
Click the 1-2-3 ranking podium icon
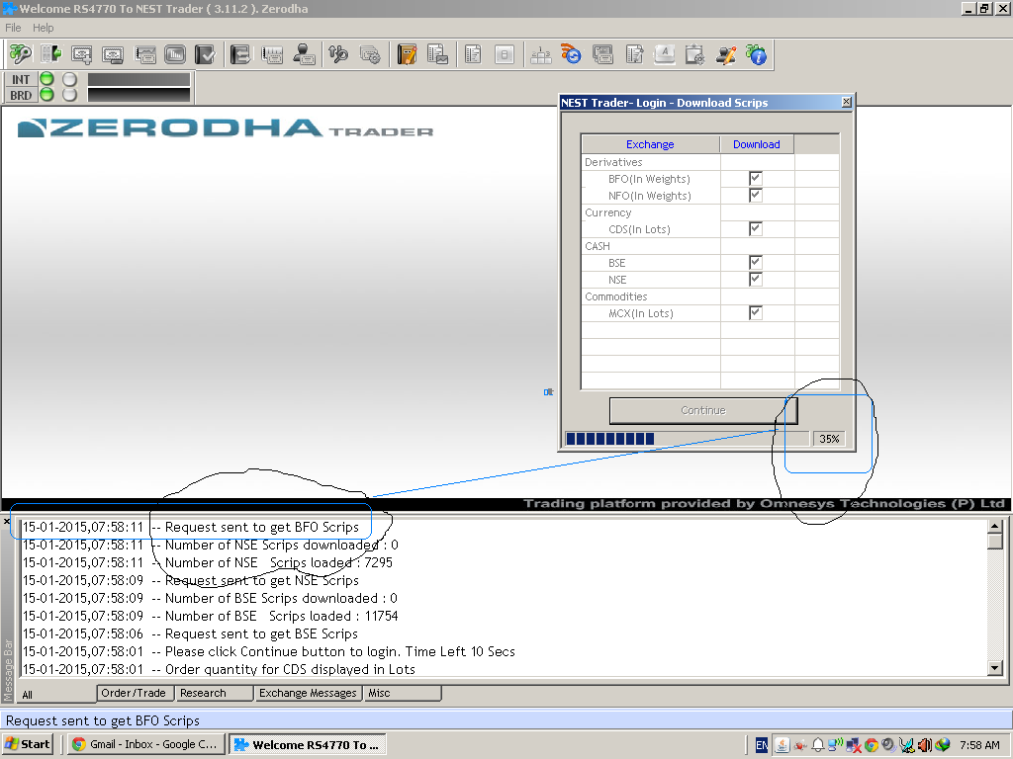pyautogui.click(x=540, y=55)
